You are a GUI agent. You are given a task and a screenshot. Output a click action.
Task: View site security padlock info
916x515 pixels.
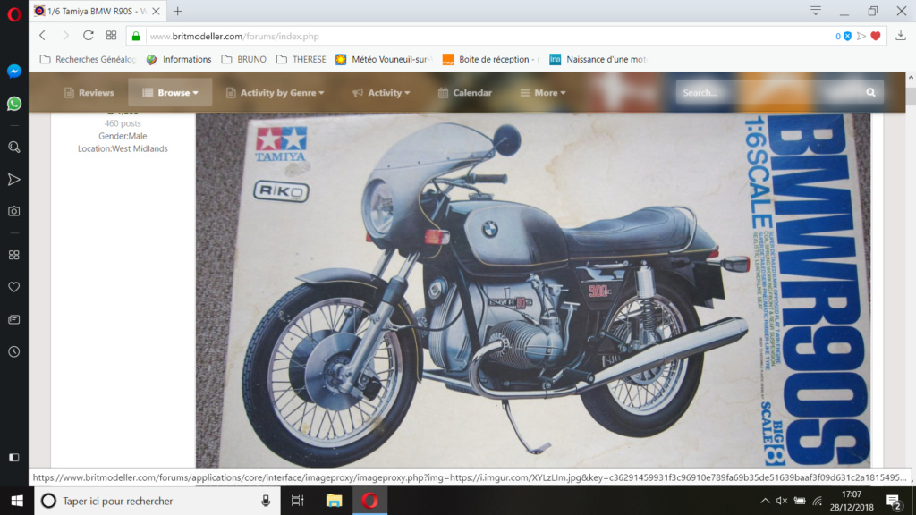click(136, 36)
